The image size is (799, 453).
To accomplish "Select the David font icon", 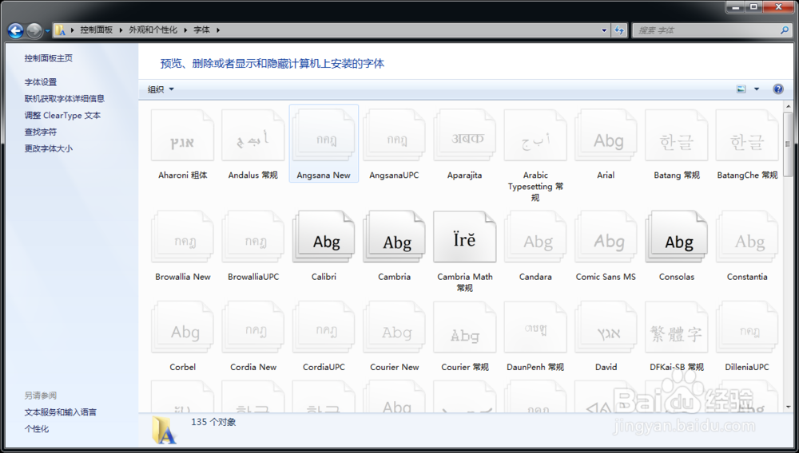I will [606, 328].
